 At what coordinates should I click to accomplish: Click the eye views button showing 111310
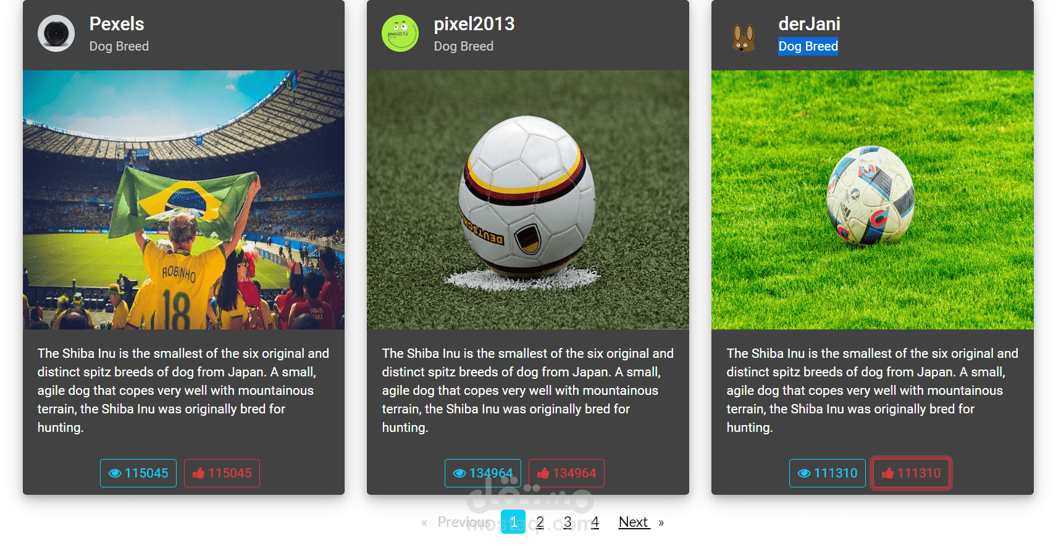tap(828, 473)
